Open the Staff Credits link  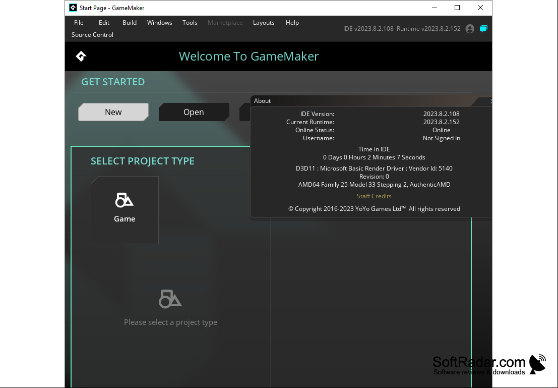pyautogui.click(x=374, y=196)
